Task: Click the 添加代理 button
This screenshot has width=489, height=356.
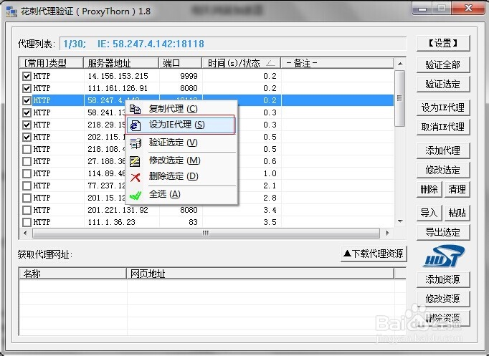Action: coord(443,150)
